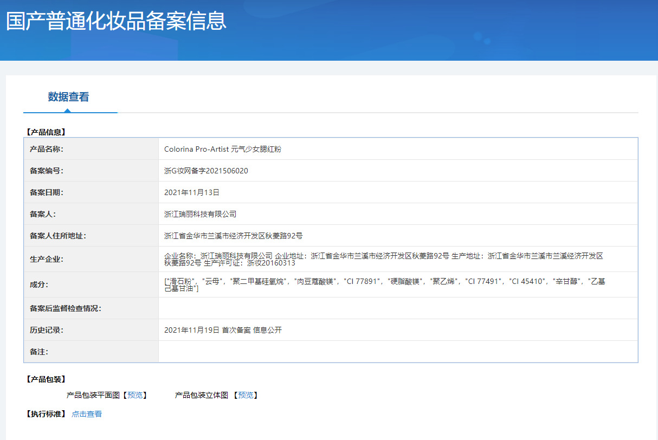Screen dimensions: 658x440
Task: Click the 备注 row label
Action: click(39, 352)
